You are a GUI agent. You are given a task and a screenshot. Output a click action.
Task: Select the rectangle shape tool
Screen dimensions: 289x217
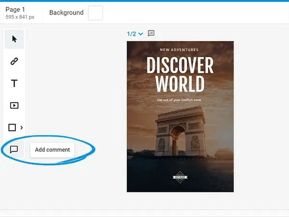[x=12, y=128]
